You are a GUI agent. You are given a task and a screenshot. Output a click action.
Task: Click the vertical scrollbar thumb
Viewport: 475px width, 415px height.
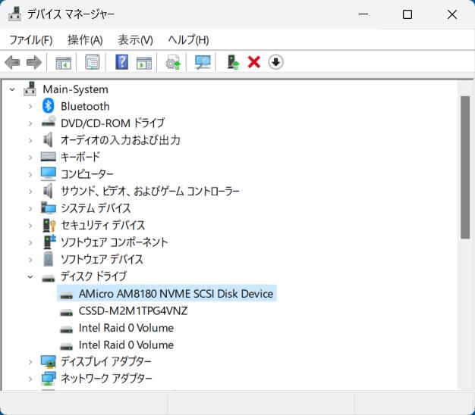(x=465, y=167)
